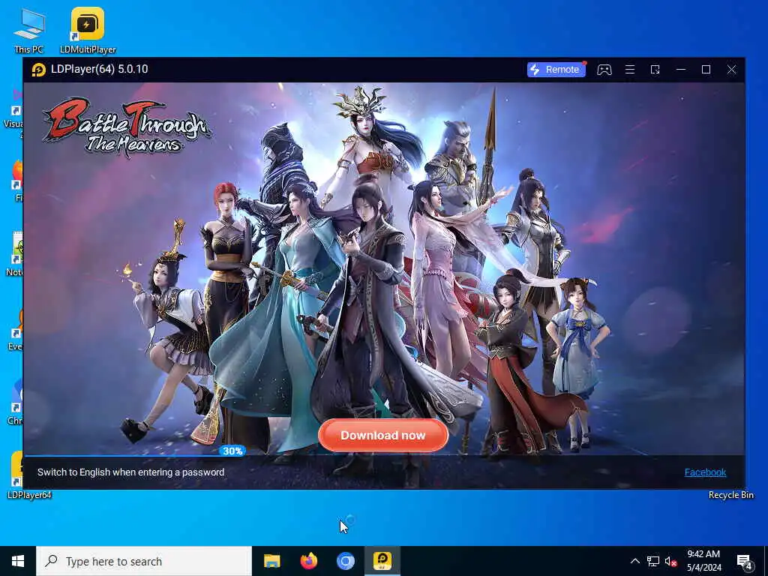Click the Remote button in LDPlayer
The width and height of the screenshot is (768, 576).
tap(556, 70)
